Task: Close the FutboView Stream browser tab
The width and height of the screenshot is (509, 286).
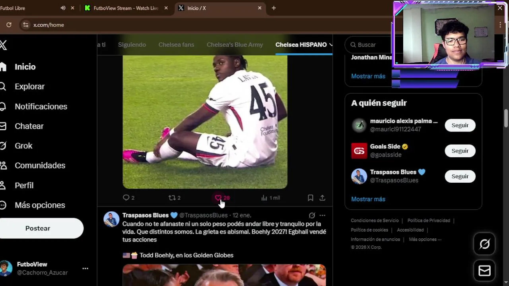Action: 166,8
